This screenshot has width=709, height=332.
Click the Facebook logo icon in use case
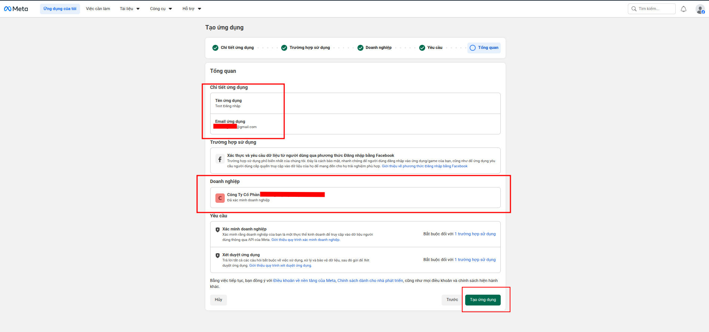pos(220,159)
